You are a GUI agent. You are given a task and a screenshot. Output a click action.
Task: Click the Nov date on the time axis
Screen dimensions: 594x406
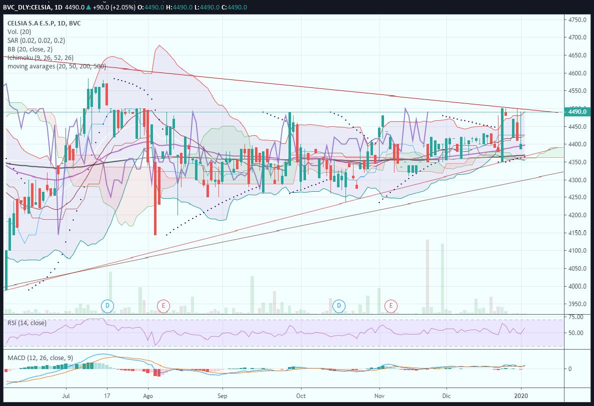tap(379, 396)
